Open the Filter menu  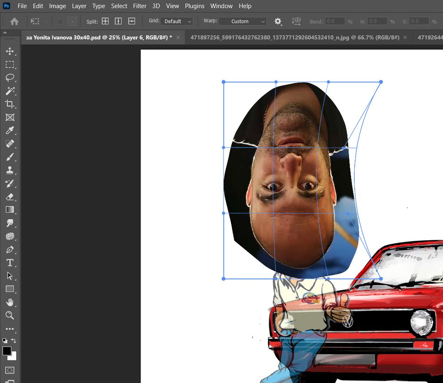pos(140,6)
